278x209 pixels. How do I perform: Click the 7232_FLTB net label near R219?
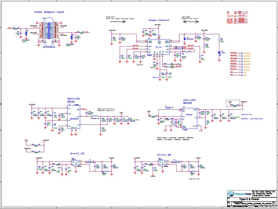coord(178,66)
